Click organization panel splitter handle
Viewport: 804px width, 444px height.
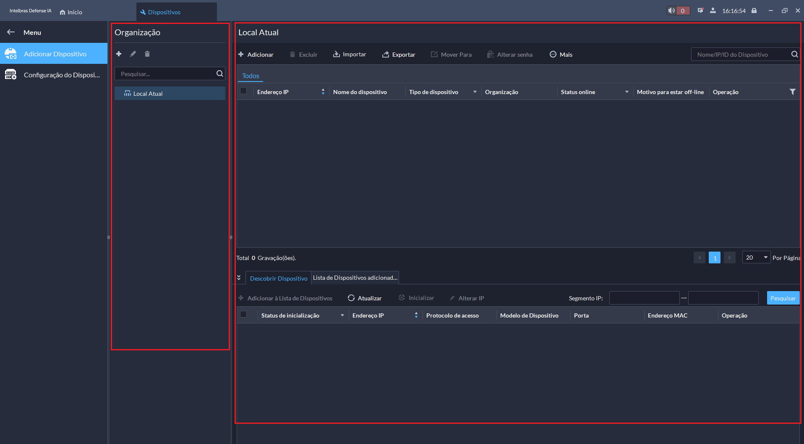tap(231, 237)
